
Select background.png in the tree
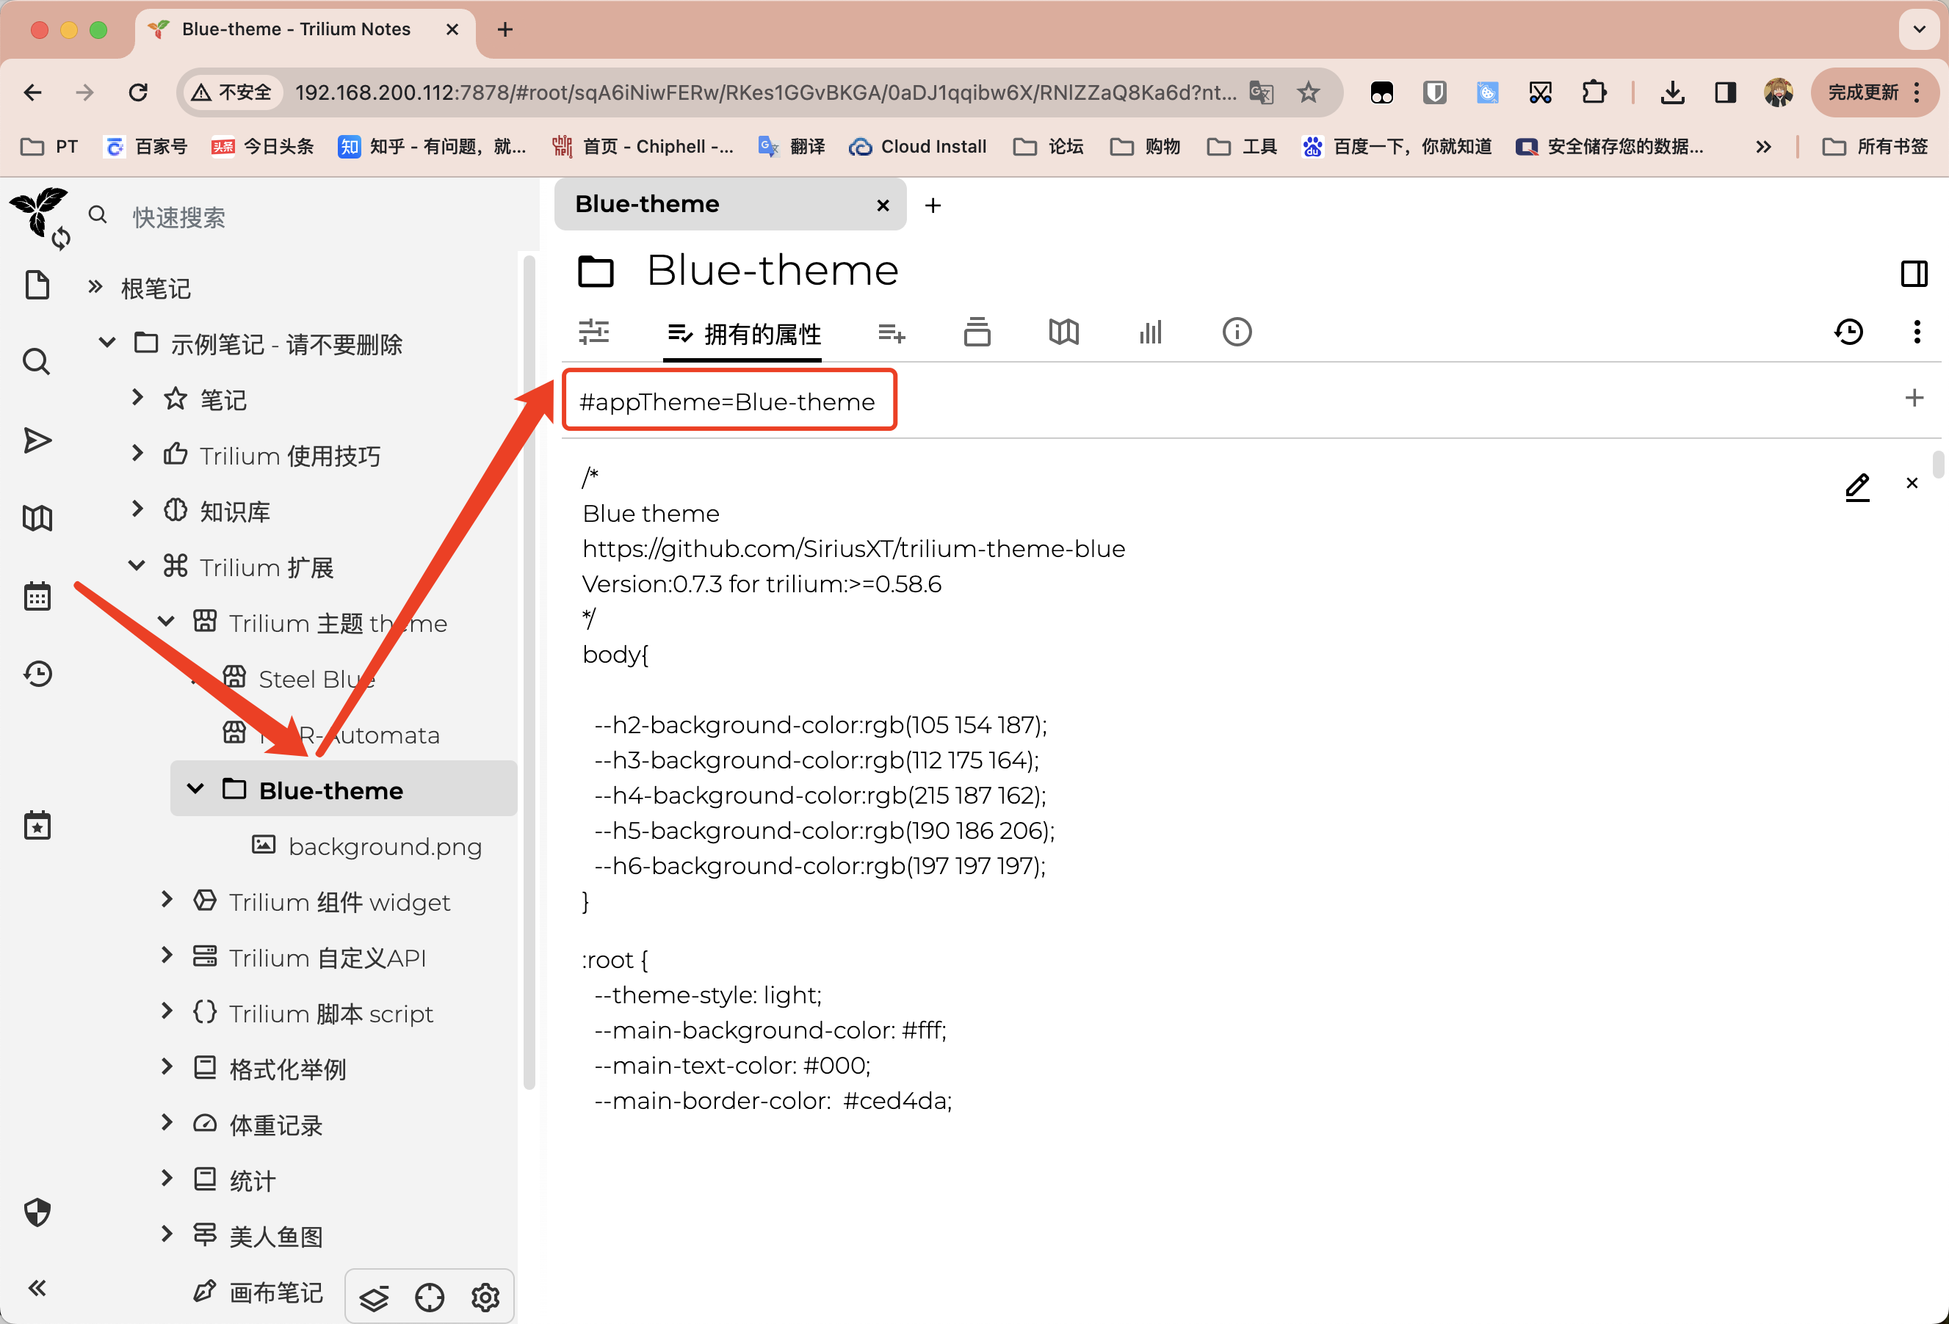coord(385,845)
